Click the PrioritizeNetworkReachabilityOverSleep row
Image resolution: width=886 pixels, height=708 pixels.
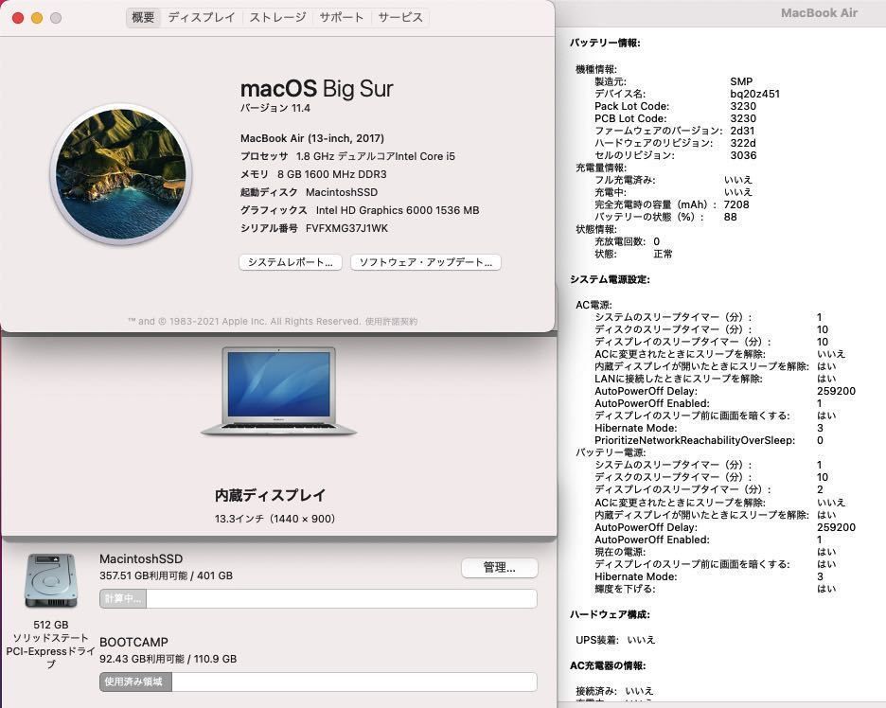(x=709, y=440)
